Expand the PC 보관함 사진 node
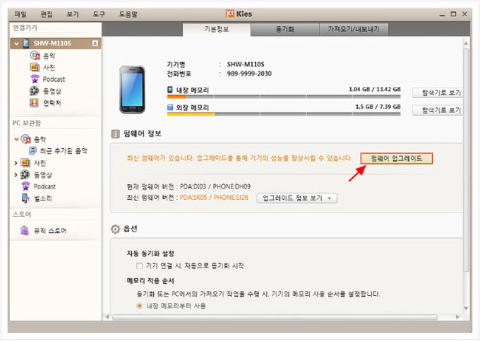This screenshot has width=480, height=341. tap(16, 163)
